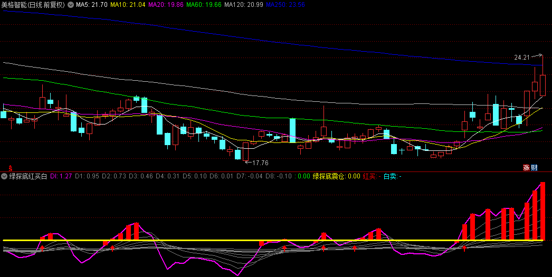Select the green MA60: 19.66 label
The width and height of the screenshot is (552, 277).
pyautogui.click(x=204, y=5)
